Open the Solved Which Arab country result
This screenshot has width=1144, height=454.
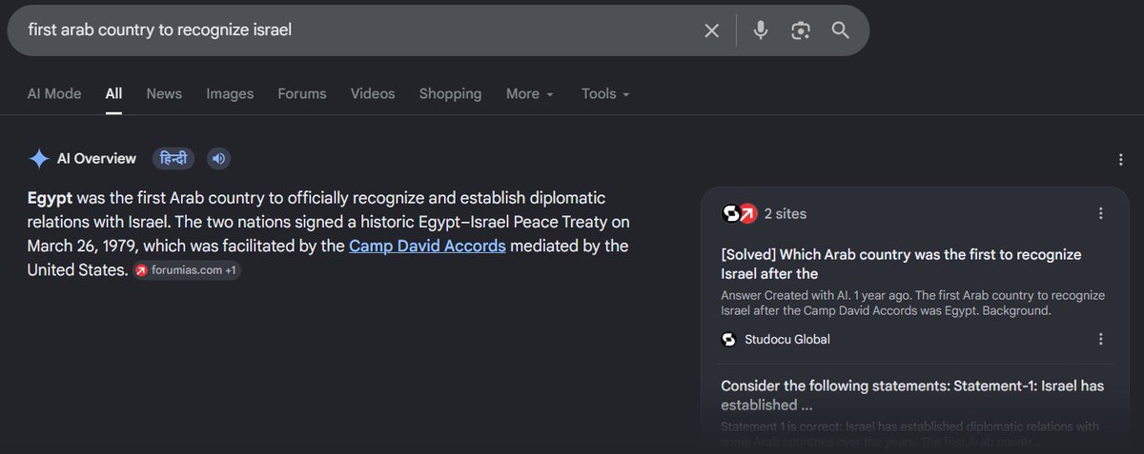[901, 264]
